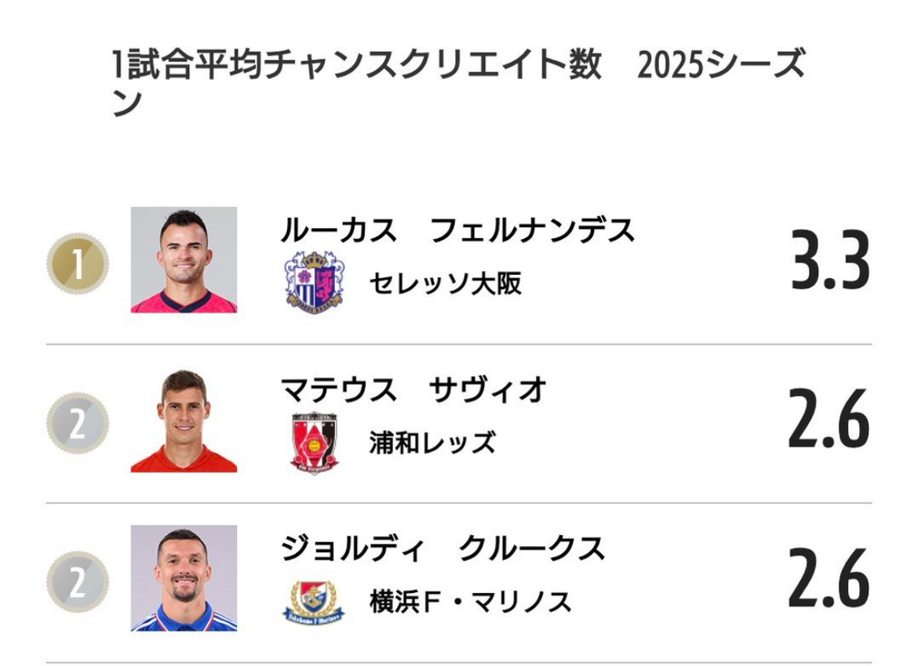Click the 浦和レッズ club crest

click(x=314, y=443)
